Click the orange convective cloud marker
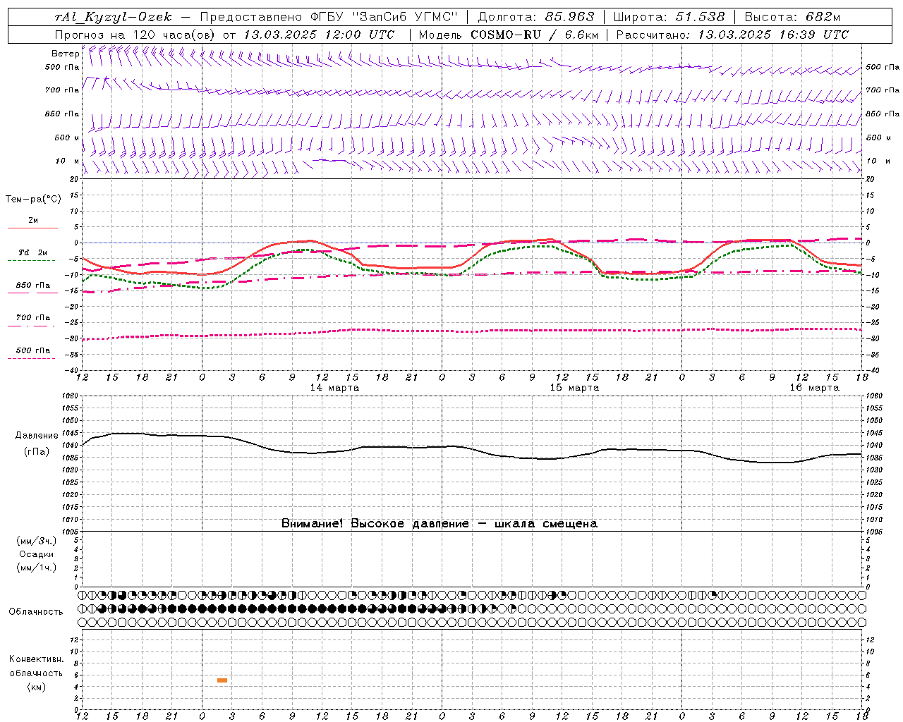 coord(222,680)
